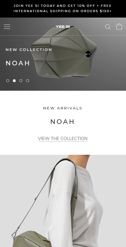126x247 pixels.
Task: Click the olive geometric bag hero image
Action: (x=64, y=52)
